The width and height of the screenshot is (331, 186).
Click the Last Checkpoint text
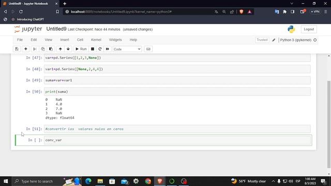pos(94,29)
